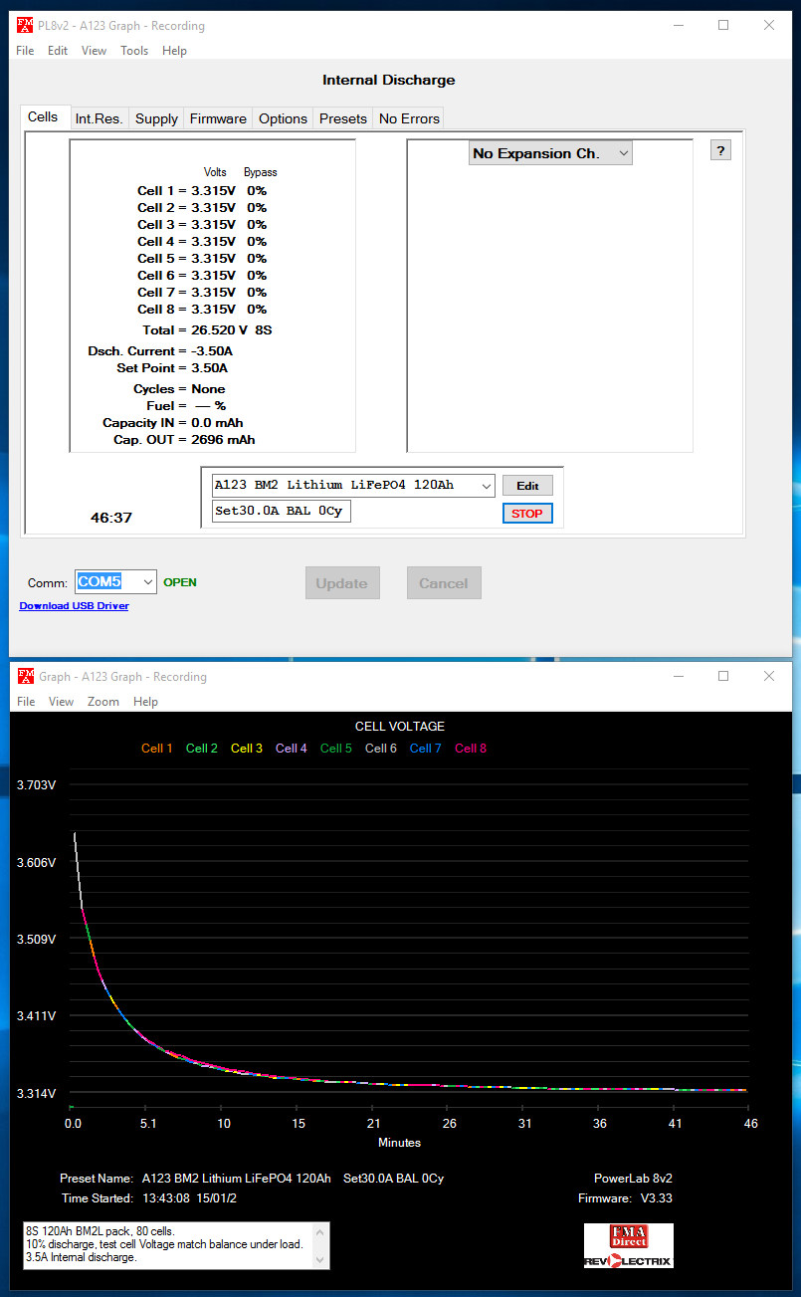Click the FMA icon in Graph title bar
The height and width of the screenshot is (1297, 801).
point(25,677)
